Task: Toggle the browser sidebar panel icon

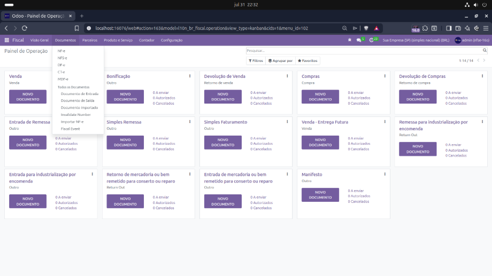Action: coord(449,28)
